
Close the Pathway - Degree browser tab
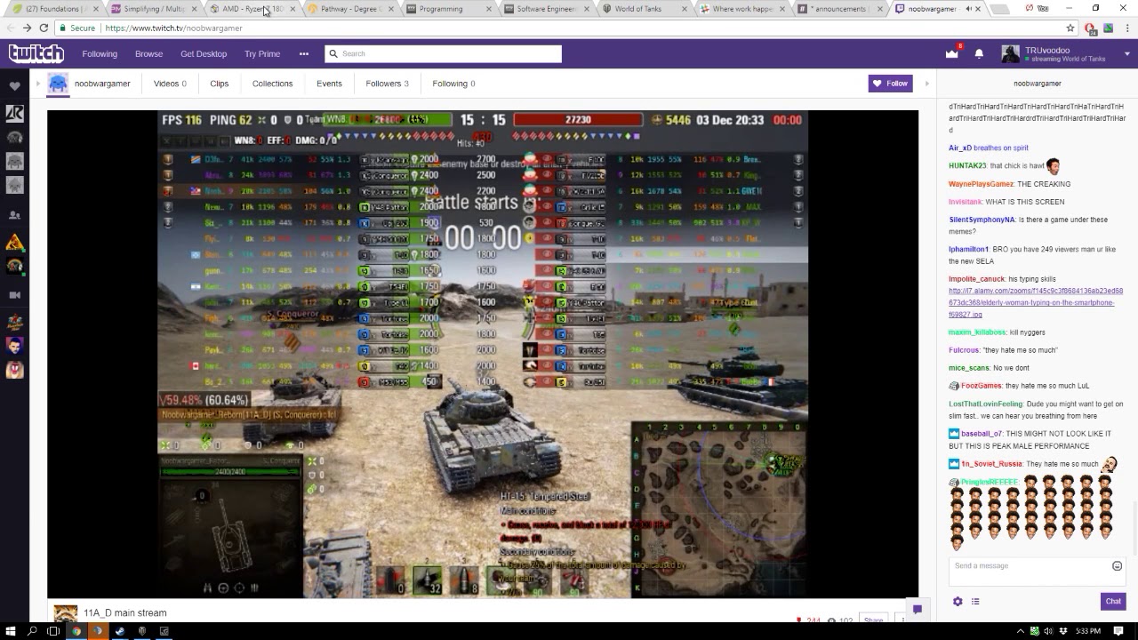pos(390,9)
